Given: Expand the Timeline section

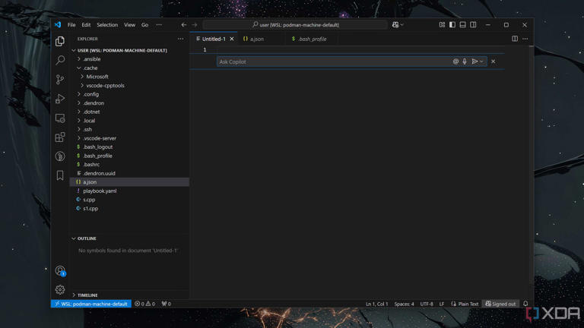Looking at the screenshot, I should (x=87, y=295).
